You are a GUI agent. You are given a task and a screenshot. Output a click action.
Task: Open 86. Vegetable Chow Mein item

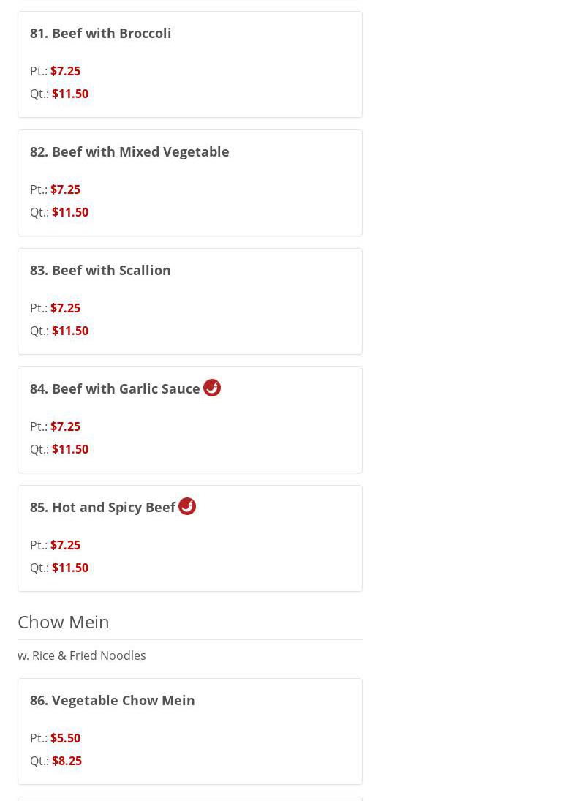pyautogui.click(x=113, y=700)
